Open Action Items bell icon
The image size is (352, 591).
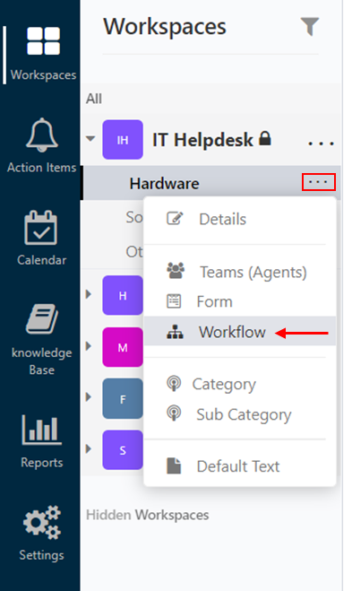point(42,135)
